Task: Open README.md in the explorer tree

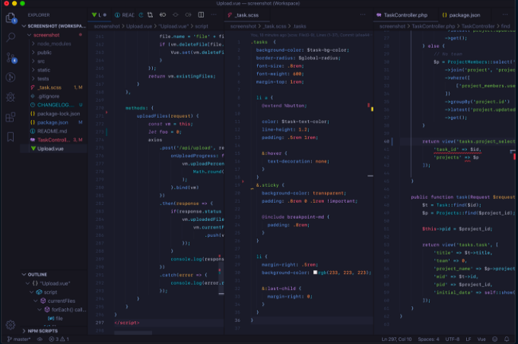Action: (x=52, y=131)
